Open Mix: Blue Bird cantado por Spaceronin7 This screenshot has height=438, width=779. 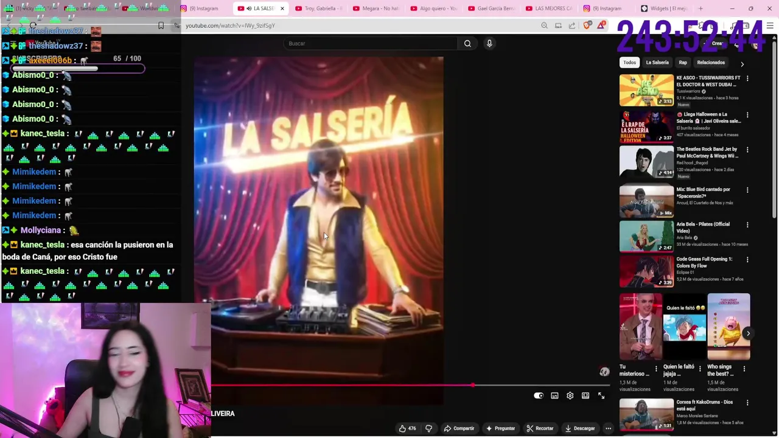pos(646,201)
